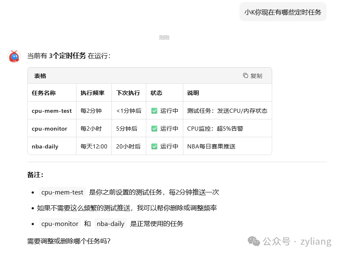Viewport: 342px width, 255px height.
Task: Click nba-daily inline code tag in notes
Action: click(x=111, y=223)
